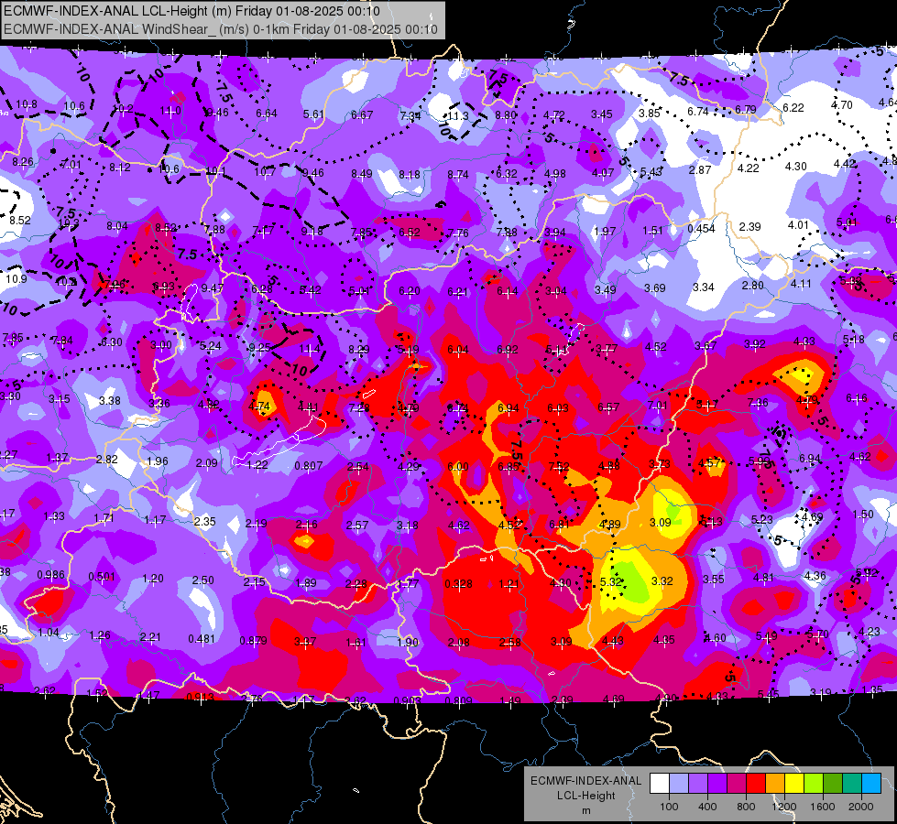The width and height of the screenshot is (897, 824).
Task: Select the value 5.43
Action: [651, 171]
